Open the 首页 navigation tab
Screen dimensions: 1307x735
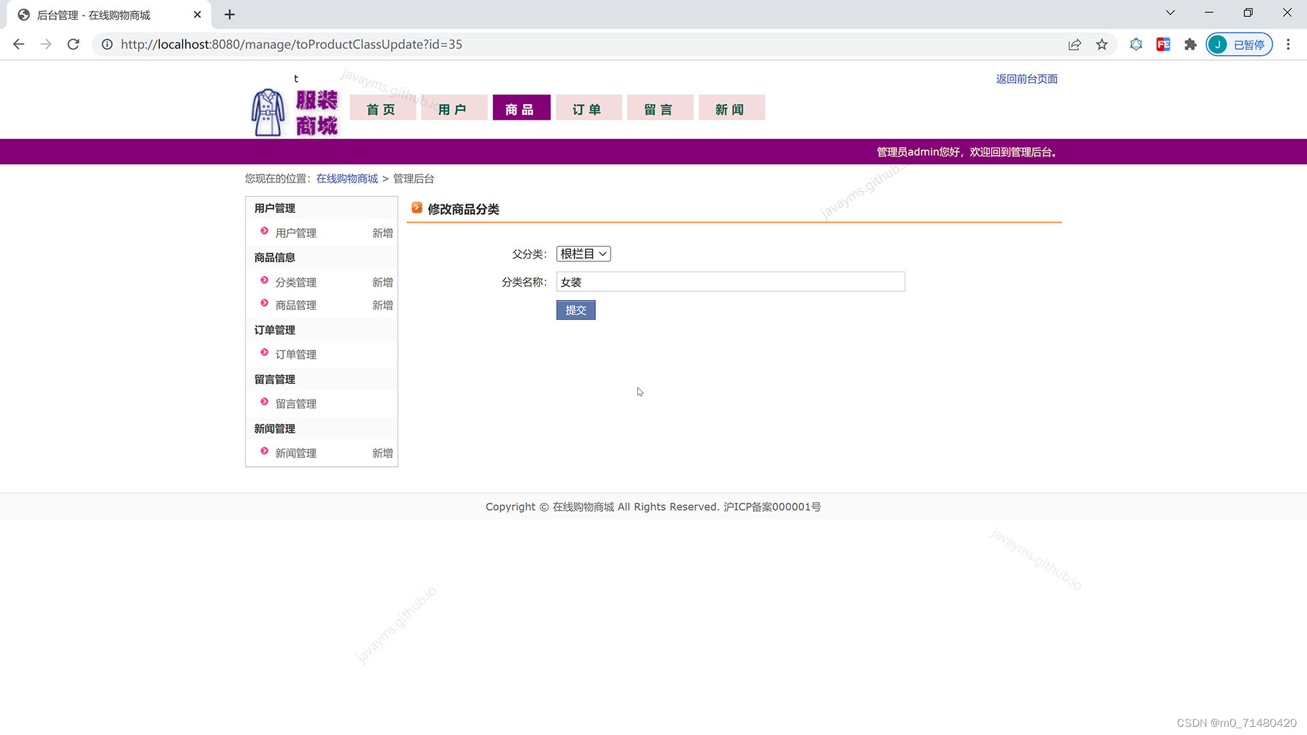(383, 108)
